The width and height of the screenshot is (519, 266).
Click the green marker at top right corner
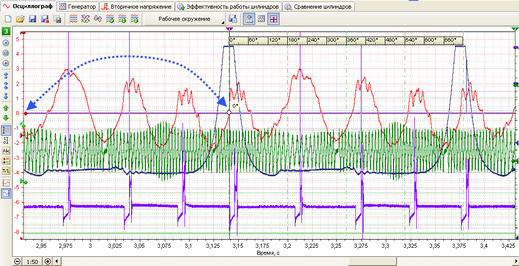(514, 30)
